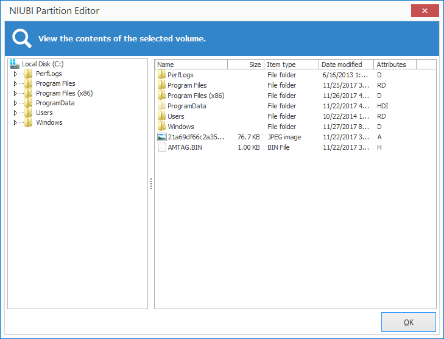Viewport: 444px width, 339px height.
Task: Click the 6/16/2013 date cell
Action: click(345, 75)
